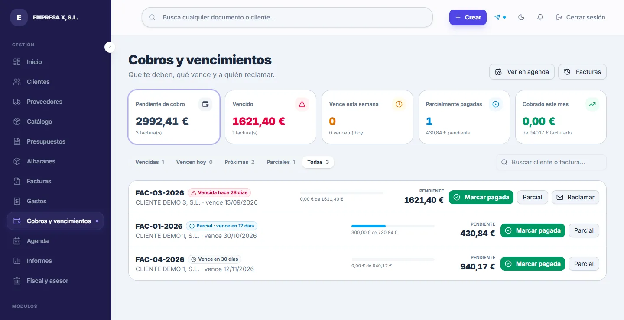Click the Facturas sidebar icon

17,181
